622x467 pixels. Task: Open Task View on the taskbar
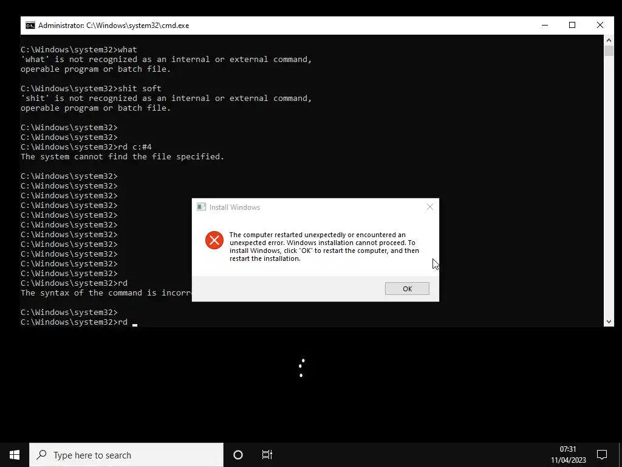(x=267, y=455)
